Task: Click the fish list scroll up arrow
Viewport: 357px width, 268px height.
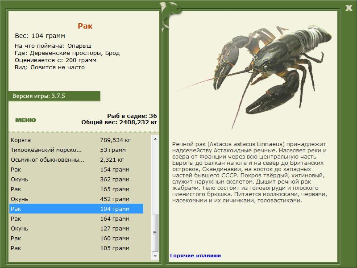Action: [x=155, y=139]
